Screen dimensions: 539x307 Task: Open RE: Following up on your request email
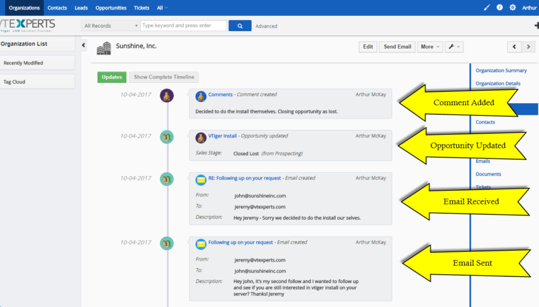pos(244,178)
